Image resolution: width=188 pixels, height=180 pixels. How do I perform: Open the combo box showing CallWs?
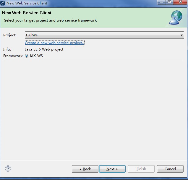(x=104, y=35)
